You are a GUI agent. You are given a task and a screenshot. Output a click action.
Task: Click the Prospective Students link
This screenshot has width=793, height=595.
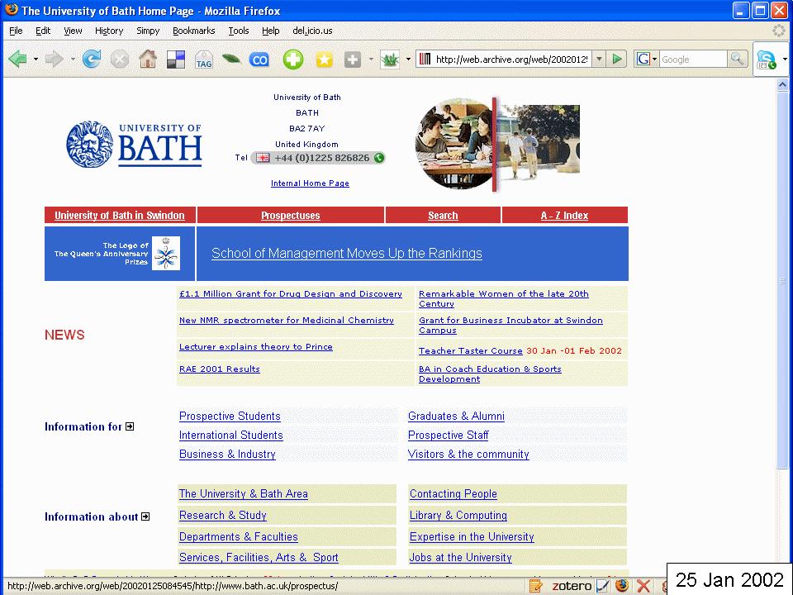point(230,416)
